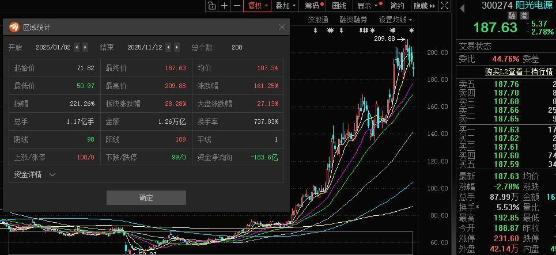Open 设置均线 dropdown
Screen dimensions: 556x255
pos(395,20)
